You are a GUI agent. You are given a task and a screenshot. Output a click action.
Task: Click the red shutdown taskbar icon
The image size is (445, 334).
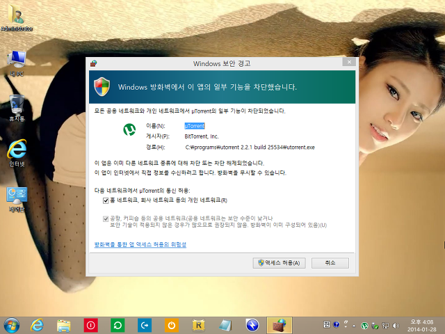[x=91, y=326]
